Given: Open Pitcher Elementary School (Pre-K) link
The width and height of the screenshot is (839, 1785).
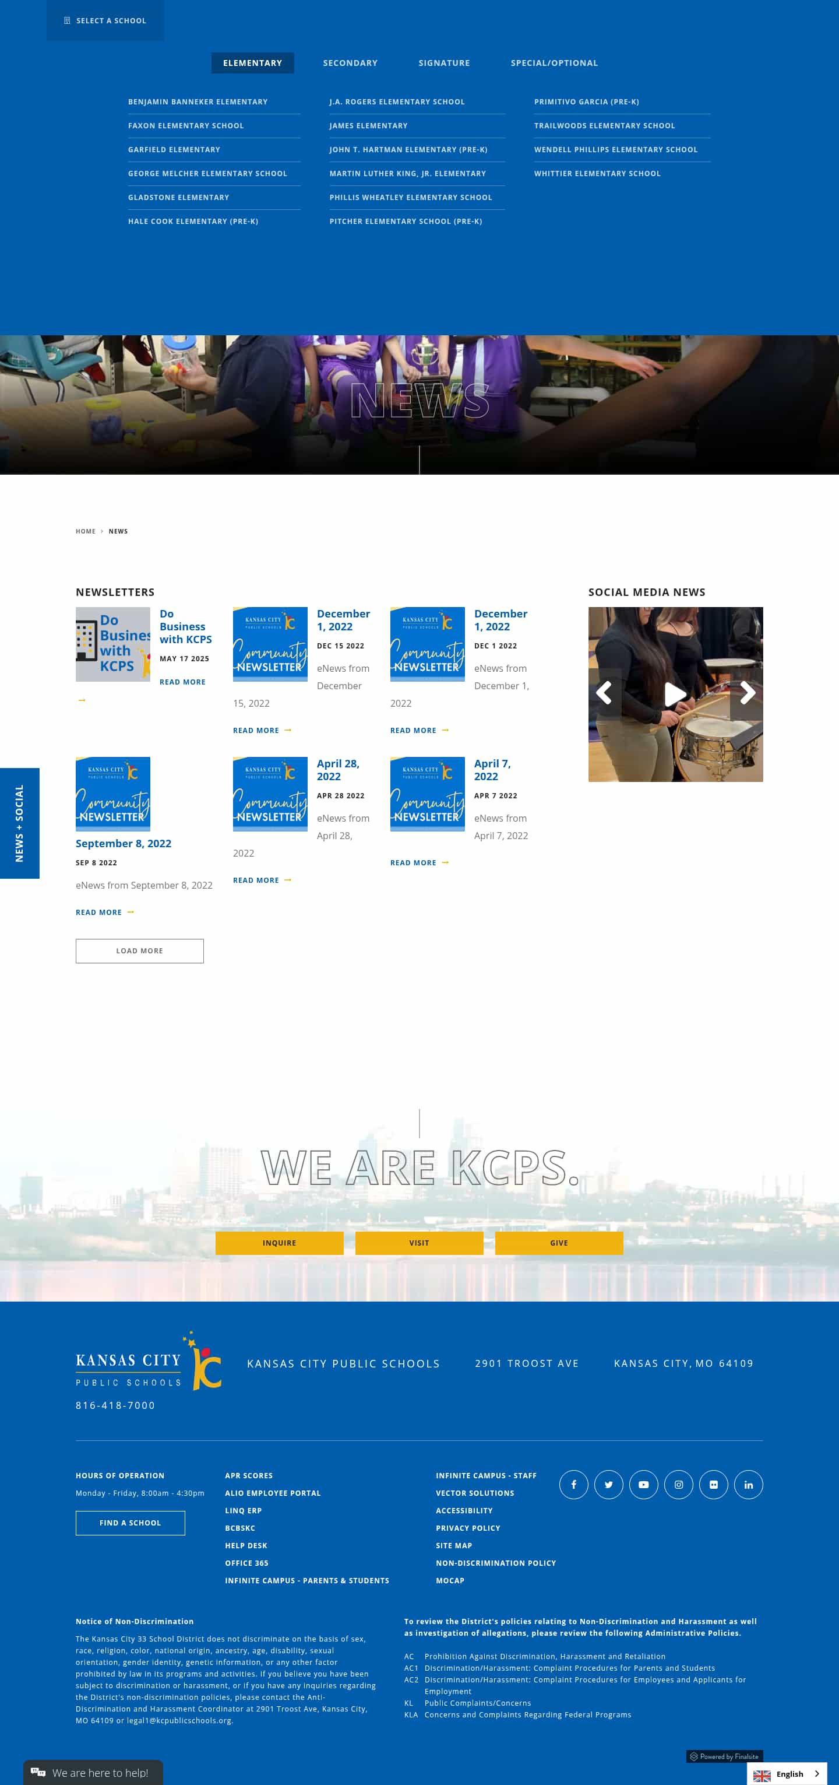Looking at the screenshot, I should 406,221.
